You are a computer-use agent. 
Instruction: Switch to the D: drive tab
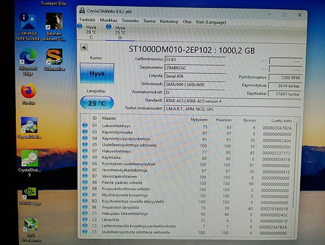click(x=117, y=32)
